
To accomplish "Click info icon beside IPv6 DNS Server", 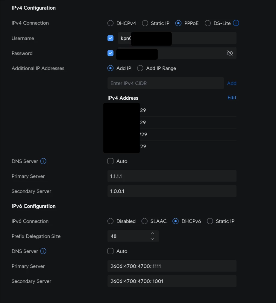I will click(43, 251).
